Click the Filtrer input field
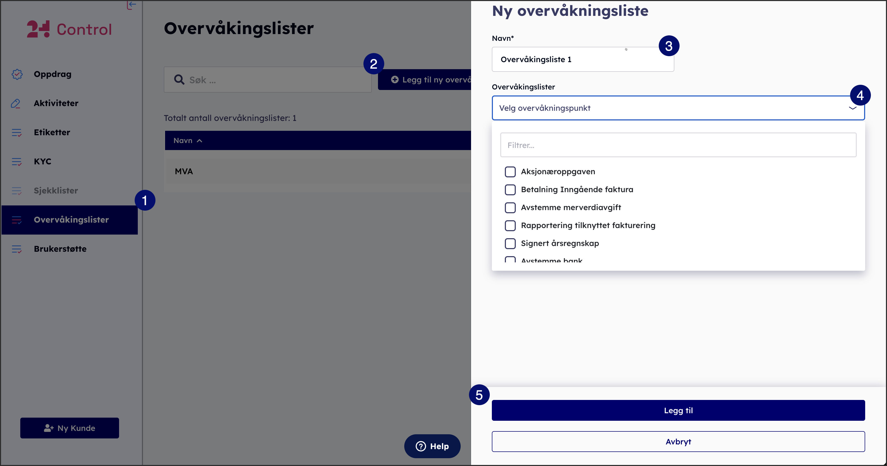Image resolution: width=887 pixels, height=466 pixels. [x=678, y=145]
